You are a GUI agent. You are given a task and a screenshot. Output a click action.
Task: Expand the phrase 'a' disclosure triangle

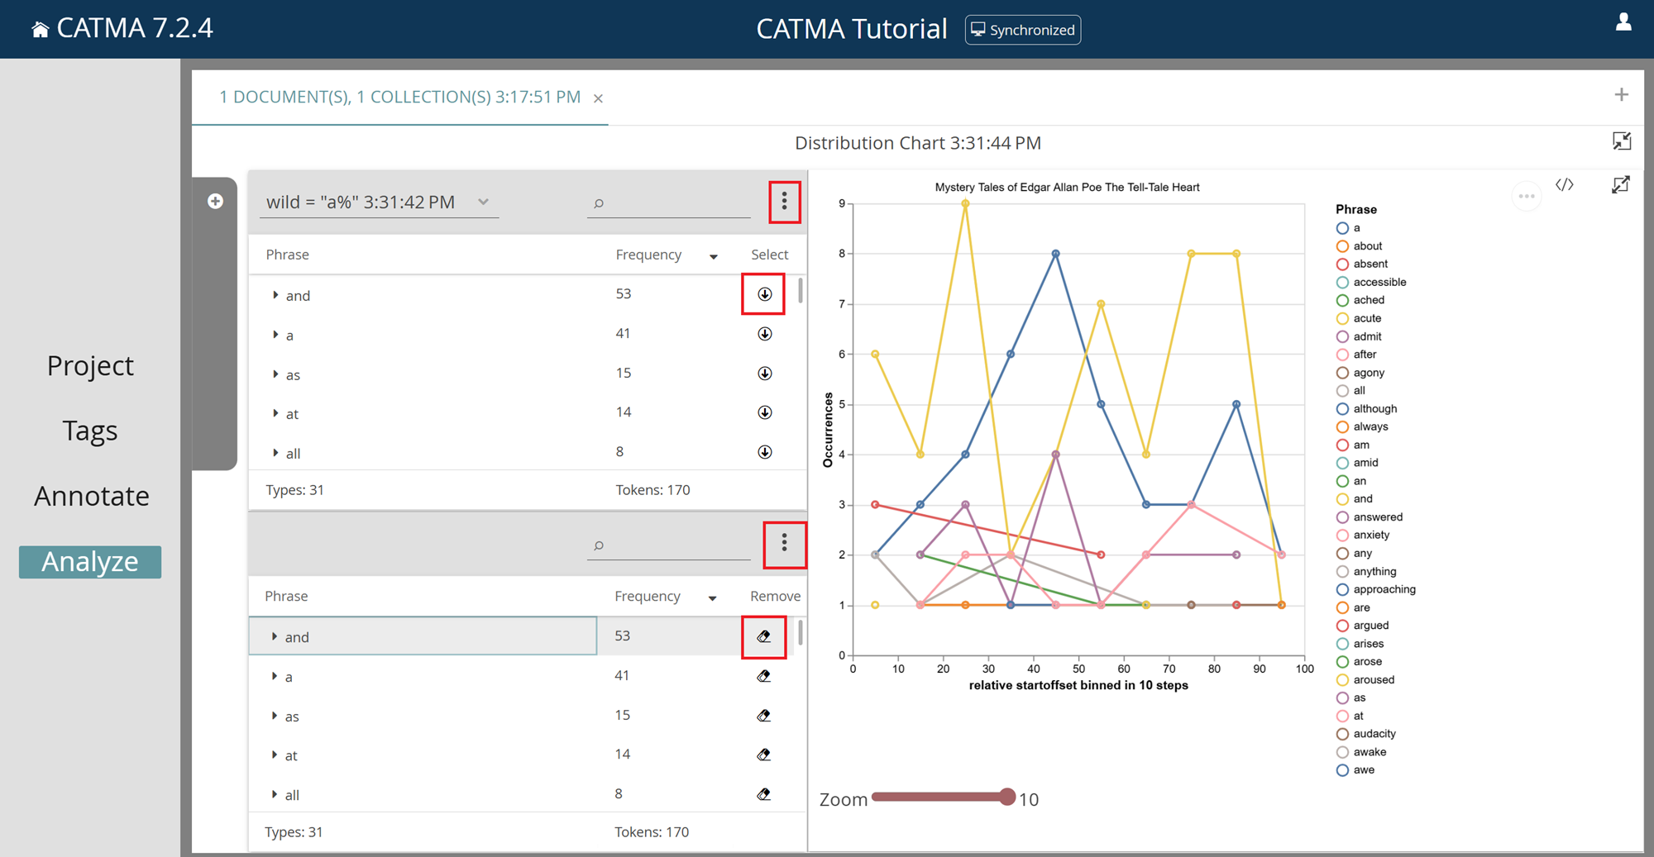coord(276,334)
